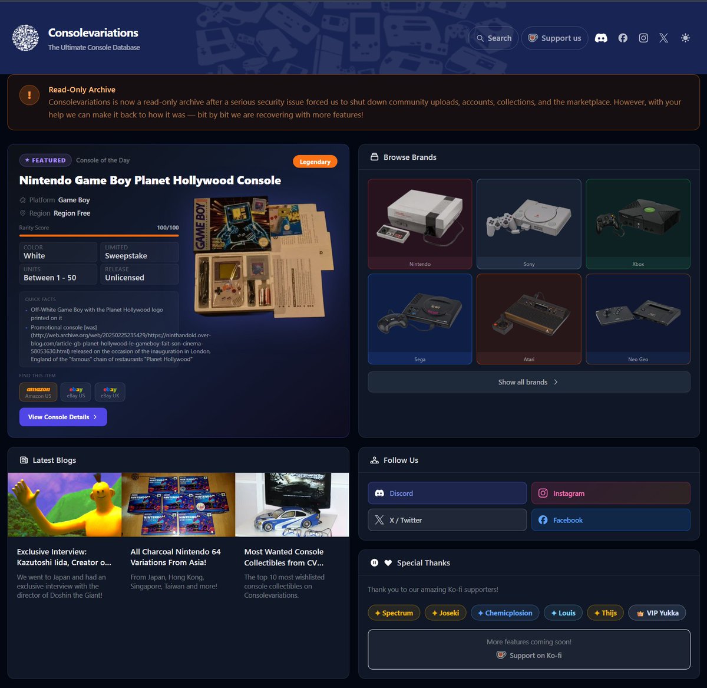Open the Neo Geo brand card

(x=638, y=319)
